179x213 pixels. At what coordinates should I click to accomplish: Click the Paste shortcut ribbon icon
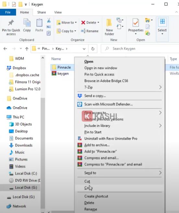pyautogui.click(x=49, y=33)
